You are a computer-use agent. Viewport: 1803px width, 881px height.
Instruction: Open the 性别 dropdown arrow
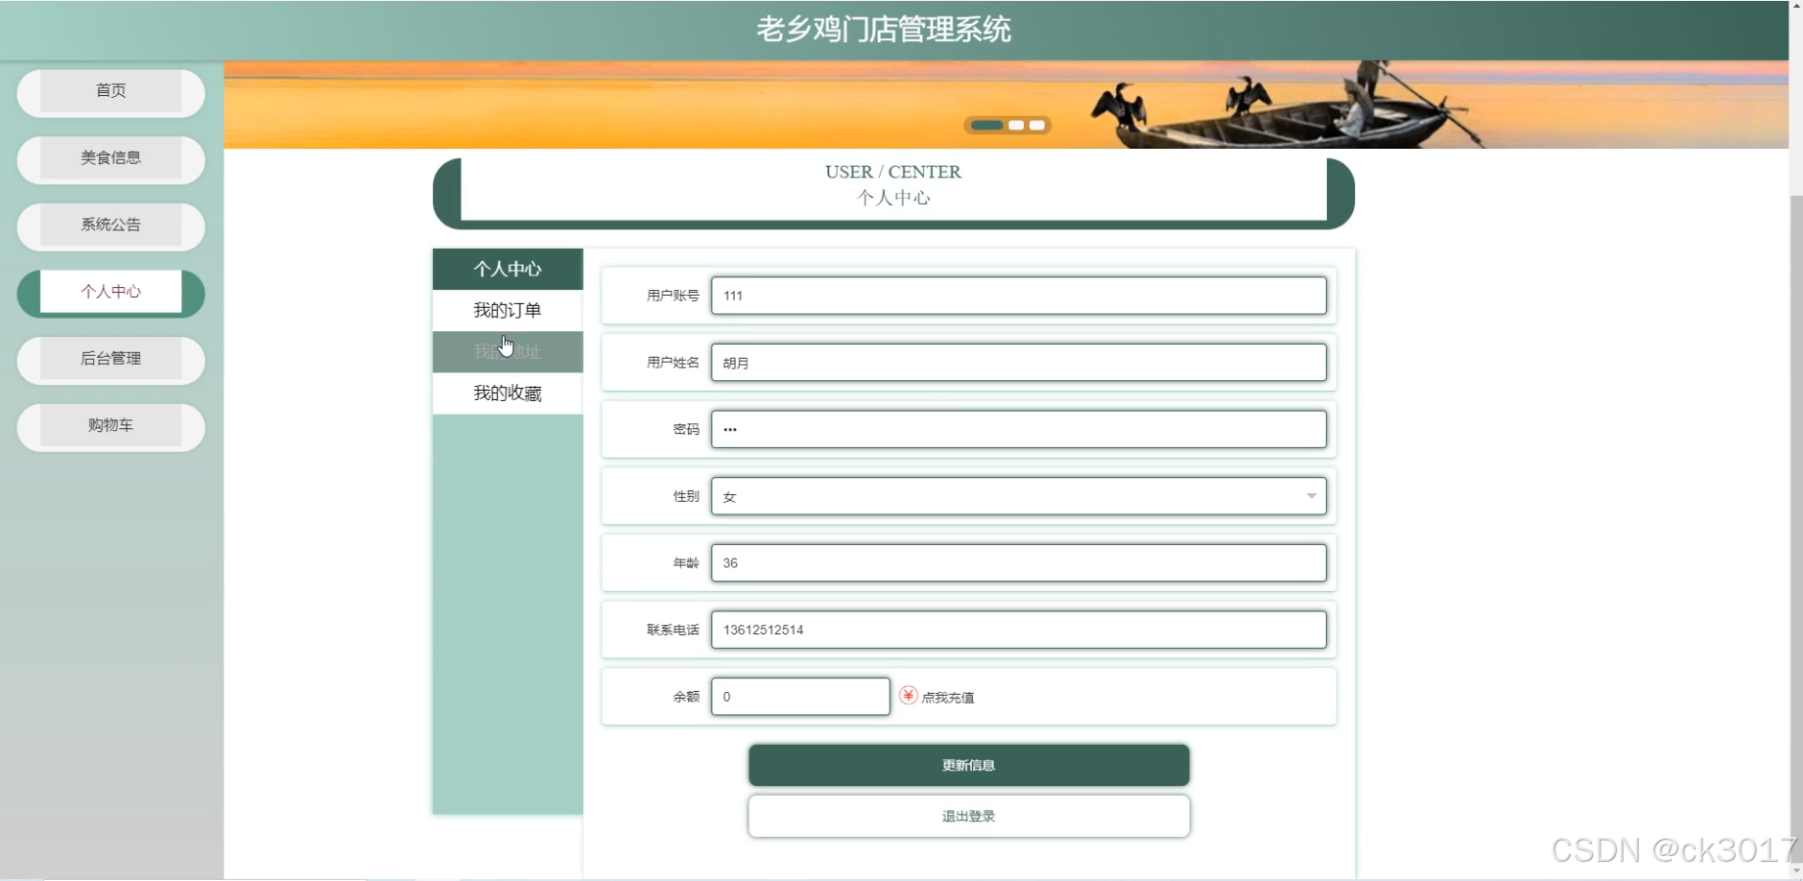tap(1311, 496)
